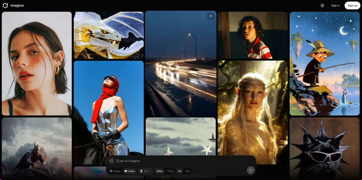Select the 6s duration option
This screenshot has height=180, width=362.
pyautogui.click(x=180, y=171)
